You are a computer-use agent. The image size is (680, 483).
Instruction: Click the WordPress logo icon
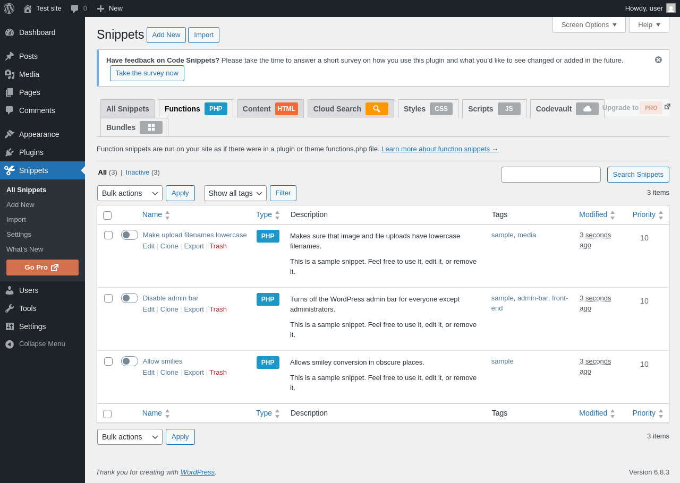click(x=9, y=8)
